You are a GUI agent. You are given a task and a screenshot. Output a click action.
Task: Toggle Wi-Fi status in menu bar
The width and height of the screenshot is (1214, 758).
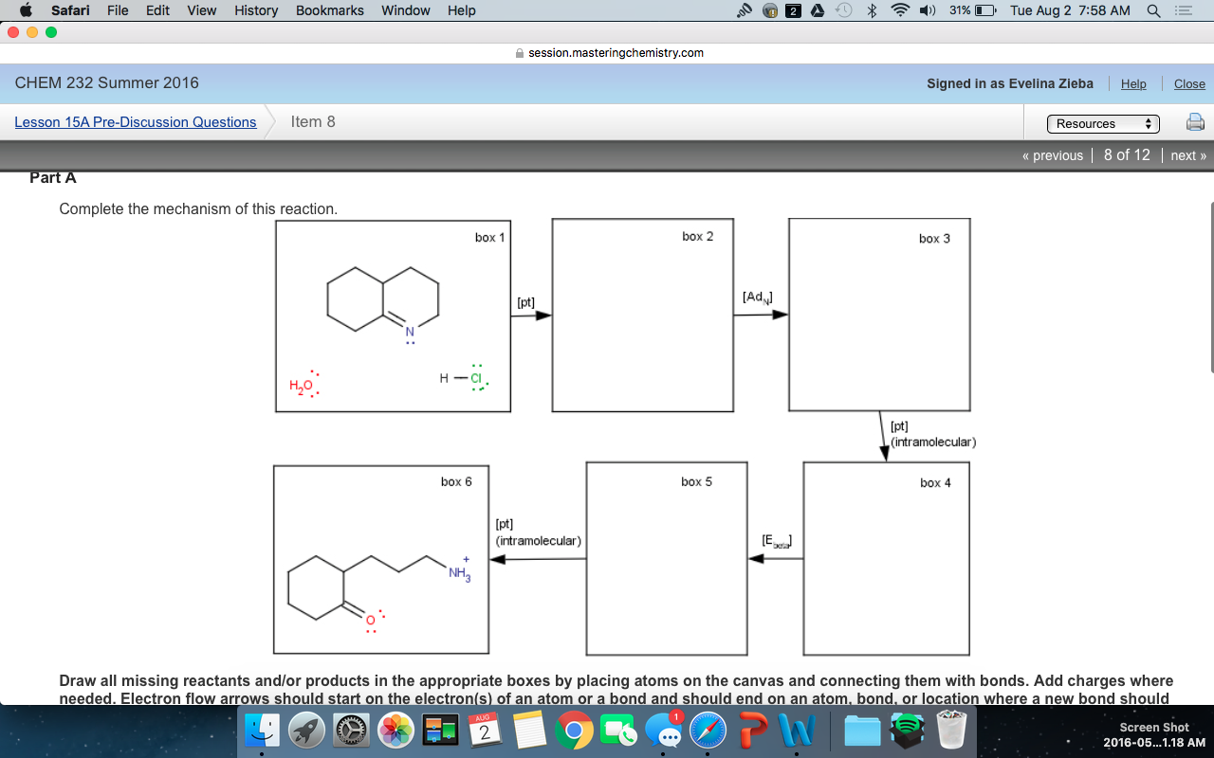[x=899, y=10]
